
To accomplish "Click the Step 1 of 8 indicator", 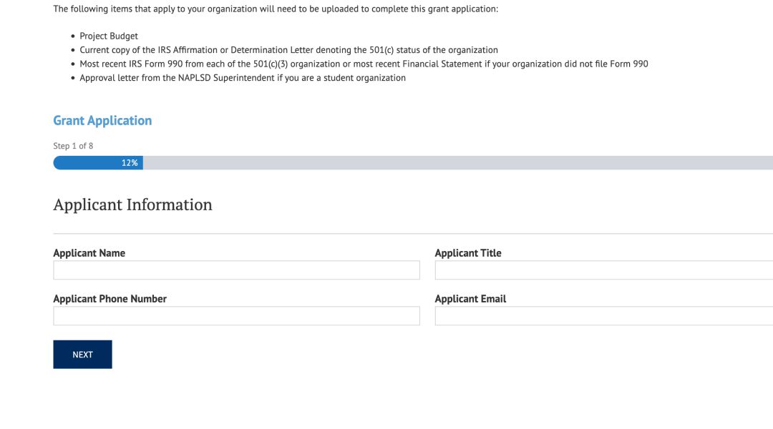I will [x=73, y=146].
